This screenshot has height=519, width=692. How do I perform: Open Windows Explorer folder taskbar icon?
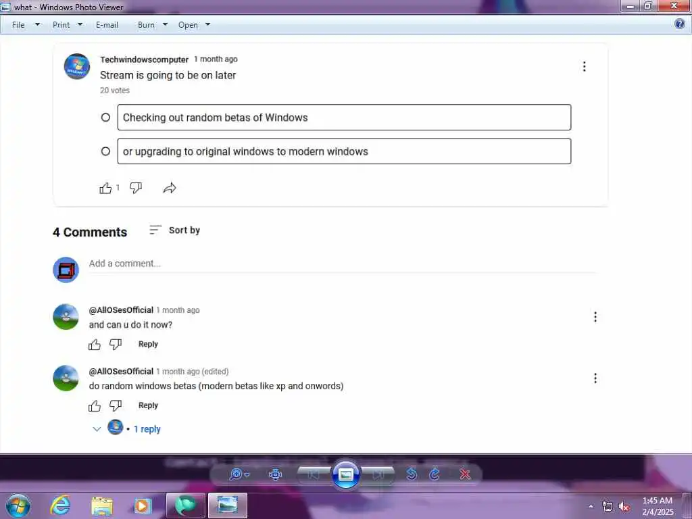(102, 506)
